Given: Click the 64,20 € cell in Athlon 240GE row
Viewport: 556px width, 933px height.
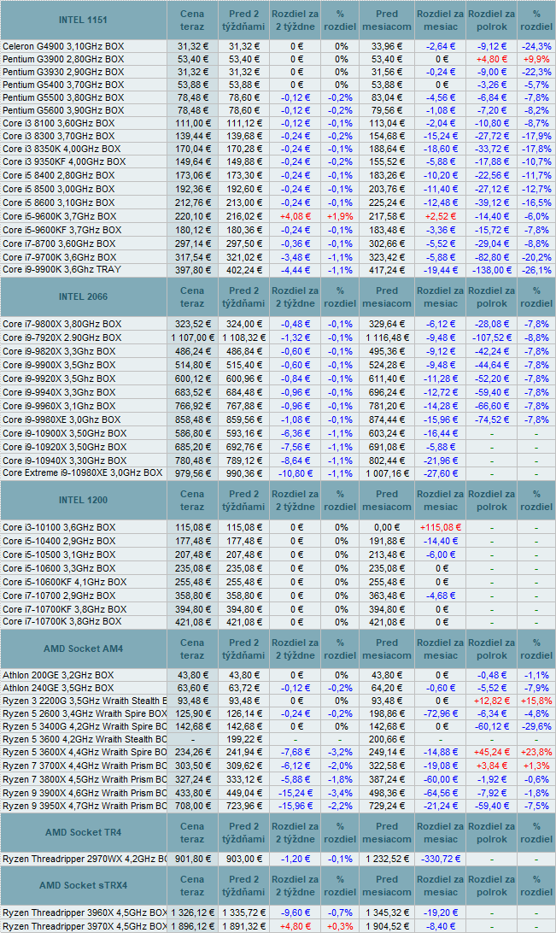Looking at the screenshot, I should coord(387,689).
